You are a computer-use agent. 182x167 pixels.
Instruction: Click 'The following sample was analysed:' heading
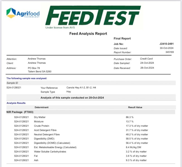coord(27,78)
